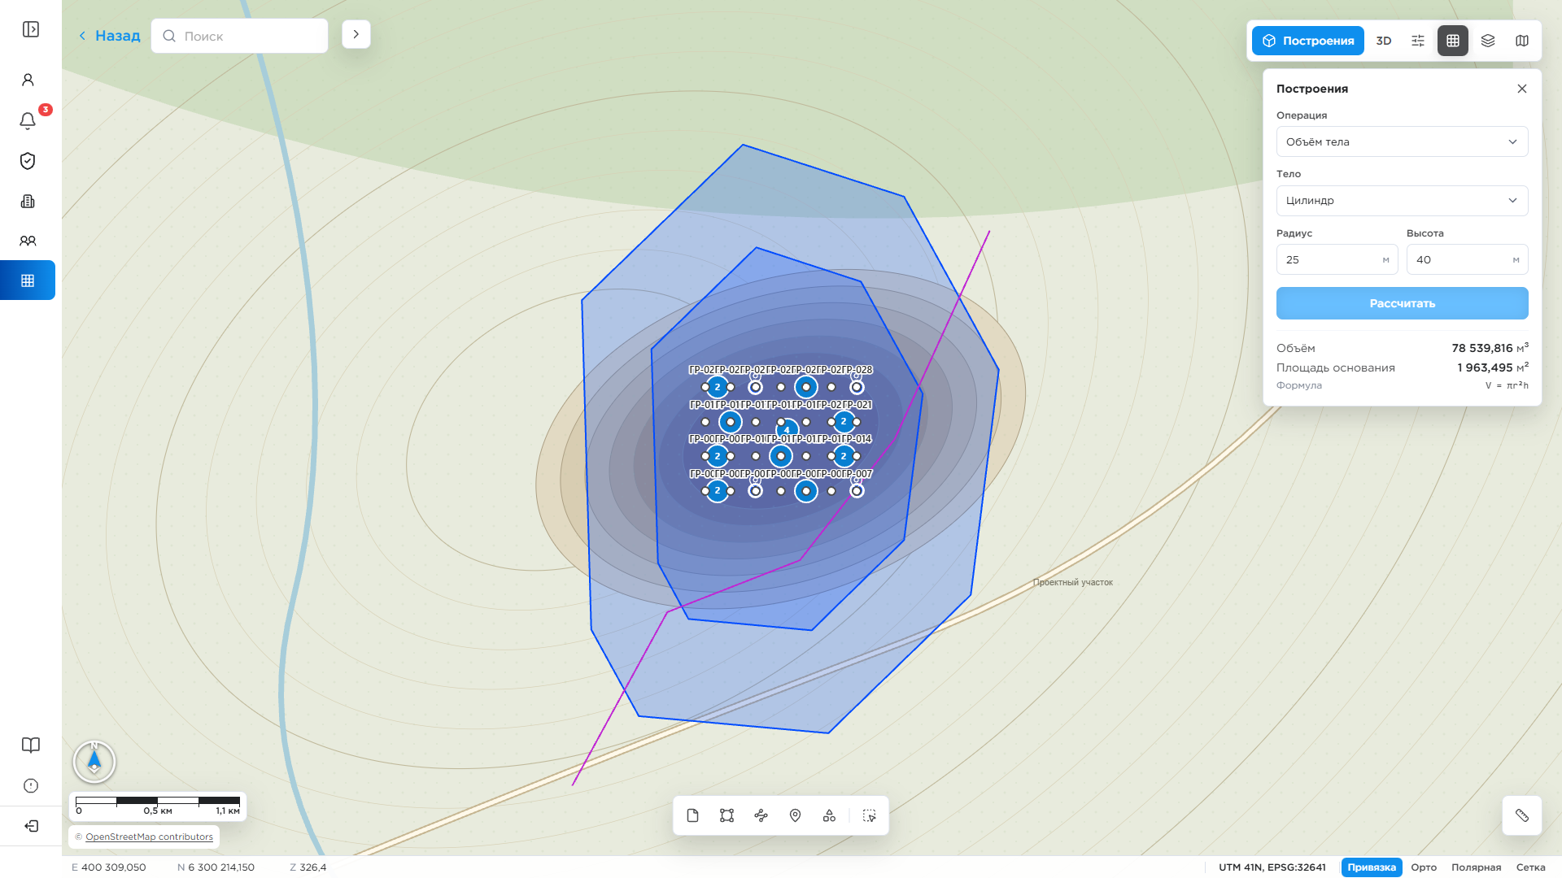1562x878 pixels.
Task: Collapse the left sidebar panel icon
Action: (31, 29)
